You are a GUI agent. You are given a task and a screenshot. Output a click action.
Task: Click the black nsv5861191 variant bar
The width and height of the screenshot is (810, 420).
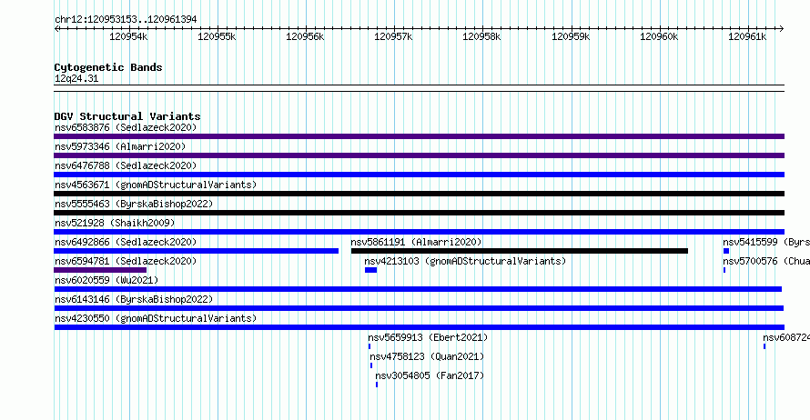coord(520,251)
